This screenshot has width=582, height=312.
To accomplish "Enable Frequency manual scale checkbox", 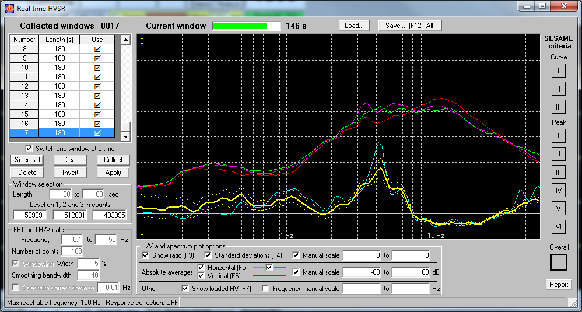I will [266, 288].
